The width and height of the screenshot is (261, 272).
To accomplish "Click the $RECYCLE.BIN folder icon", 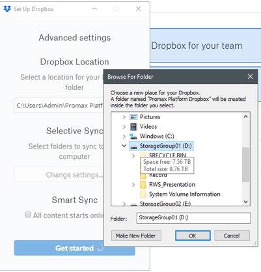I will pyautogui.click(x=143, y=154).
